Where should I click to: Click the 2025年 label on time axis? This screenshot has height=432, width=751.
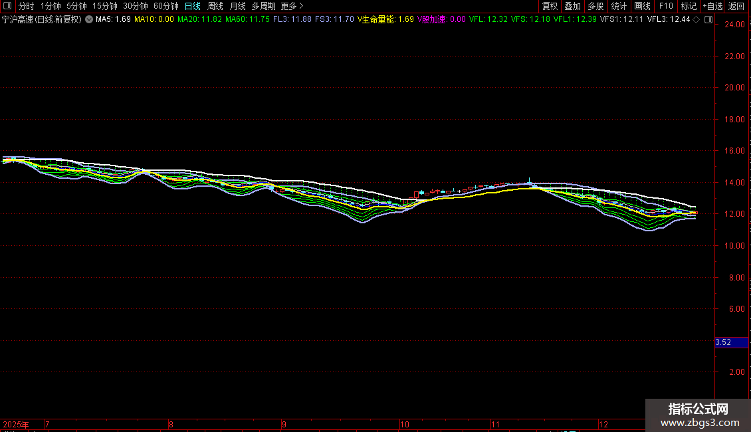coord(17,424)
